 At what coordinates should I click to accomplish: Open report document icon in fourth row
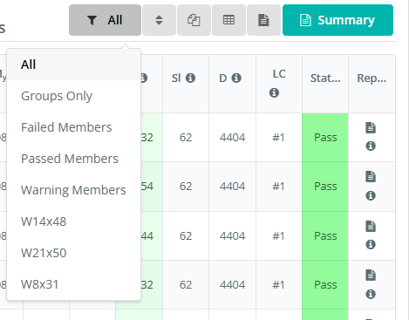[x=371, y=275]
